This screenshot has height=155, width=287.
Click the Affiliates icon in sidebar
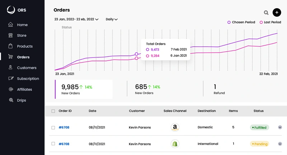tap(11, 89)
